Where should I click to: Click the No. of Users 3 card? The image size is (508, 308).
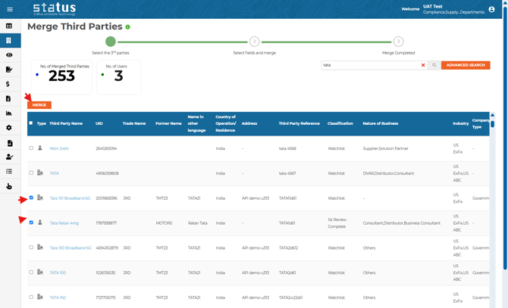118,77
